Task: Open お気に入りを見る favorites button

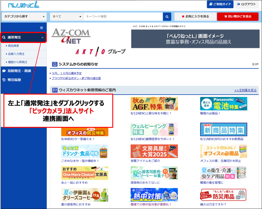Action: coord(195,16)
